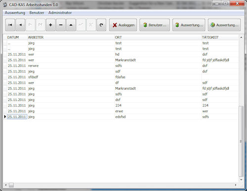Click the Ausloggen logout button
The height and width of the screenshot is (191, 247).
[123, 25]
